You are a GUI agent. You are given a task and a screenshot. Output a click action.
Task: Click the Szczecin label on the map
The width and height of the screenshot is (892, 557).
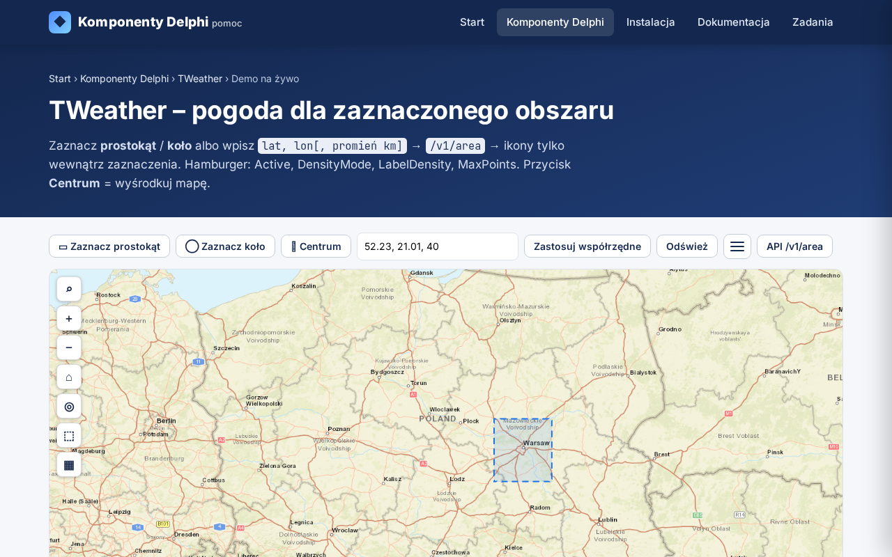click(x=226, y=348)
